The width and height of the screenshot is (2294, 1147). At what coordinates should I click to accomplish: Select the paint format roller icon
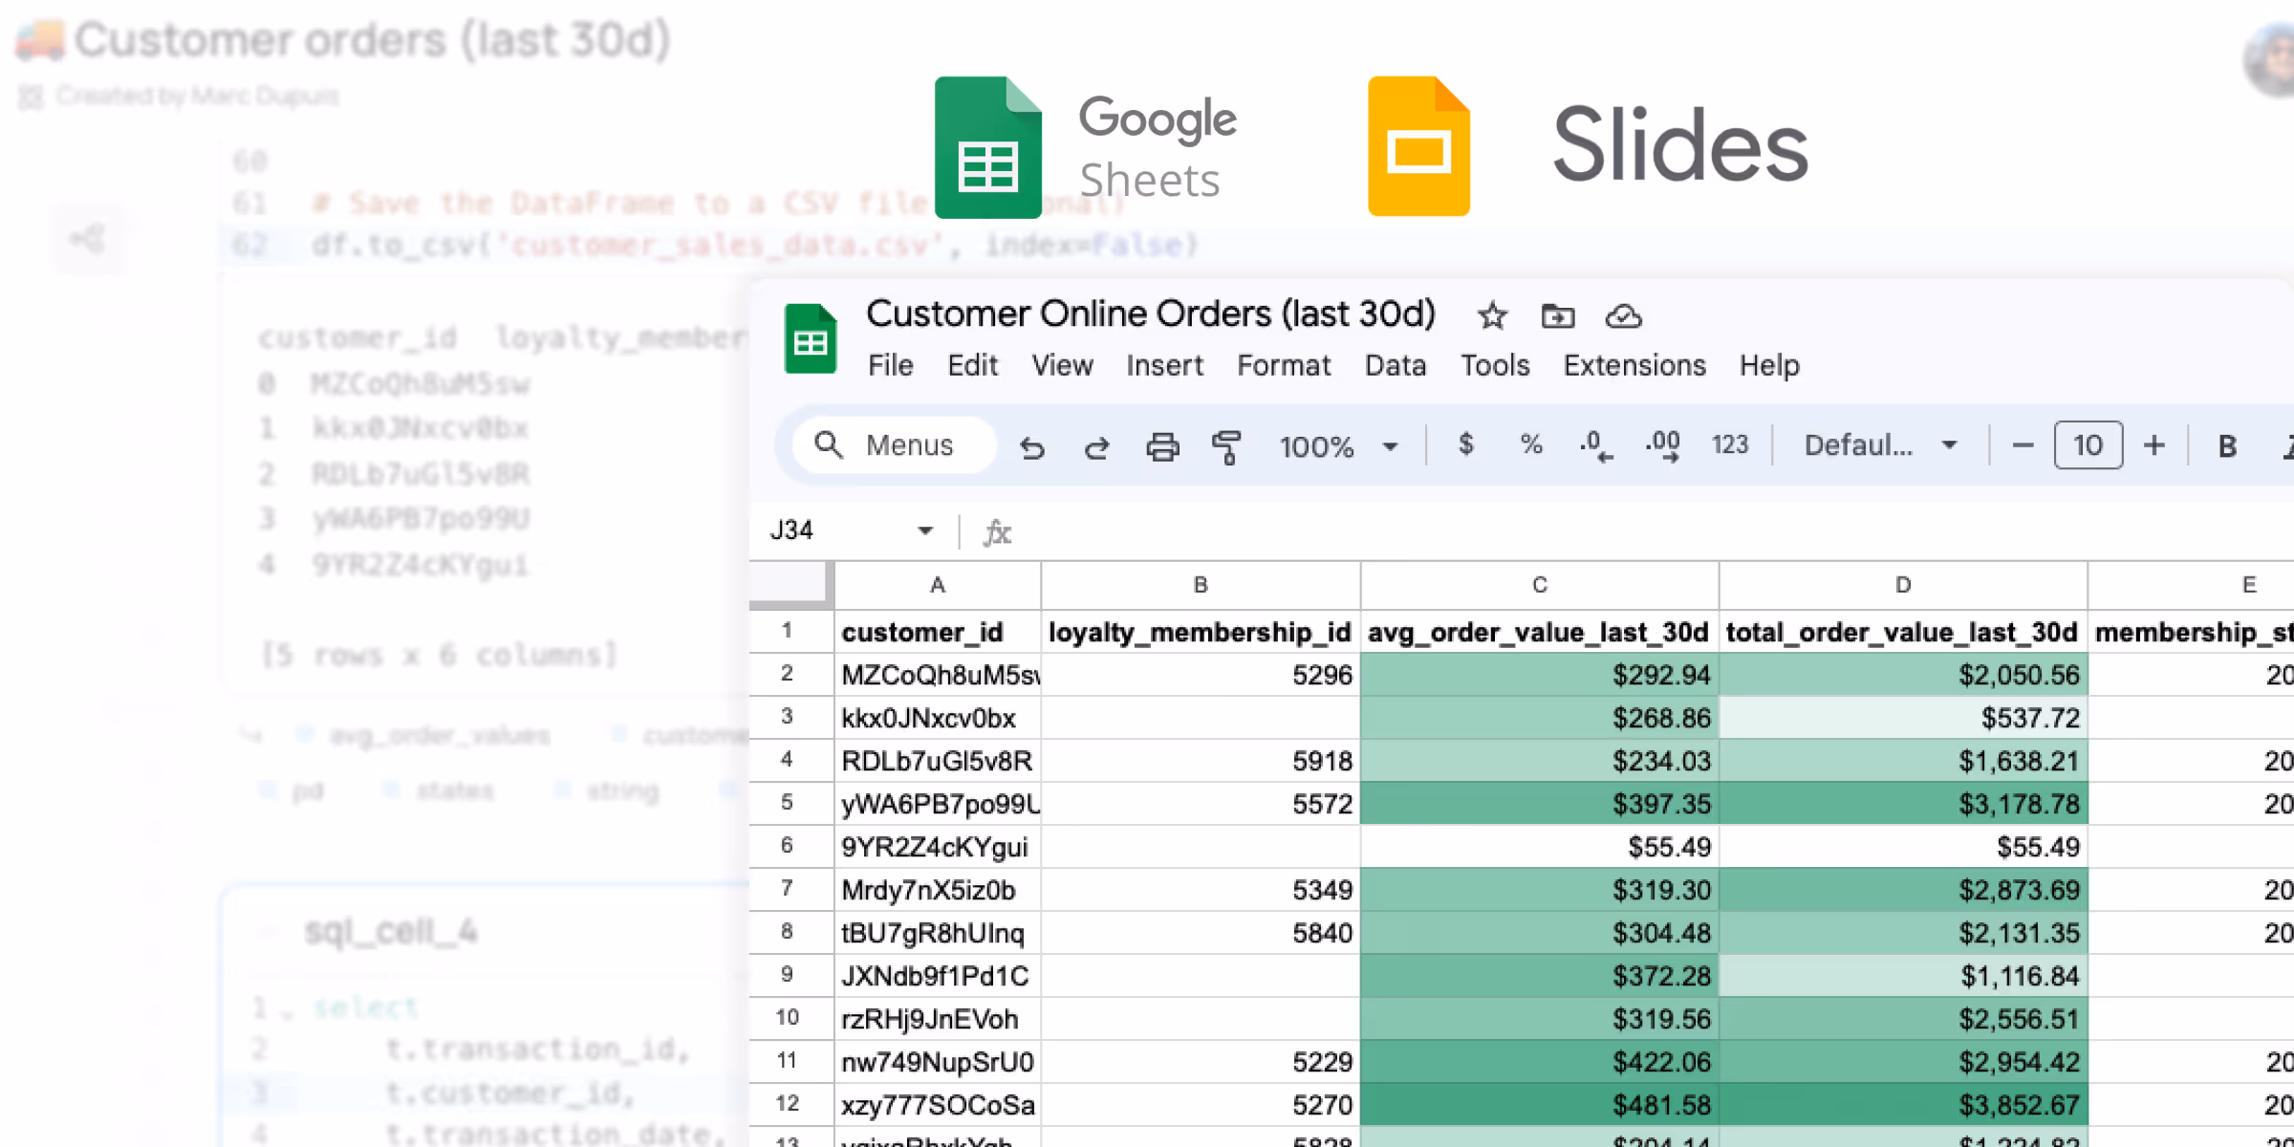pyautogui.click(x=1226, y=446)
